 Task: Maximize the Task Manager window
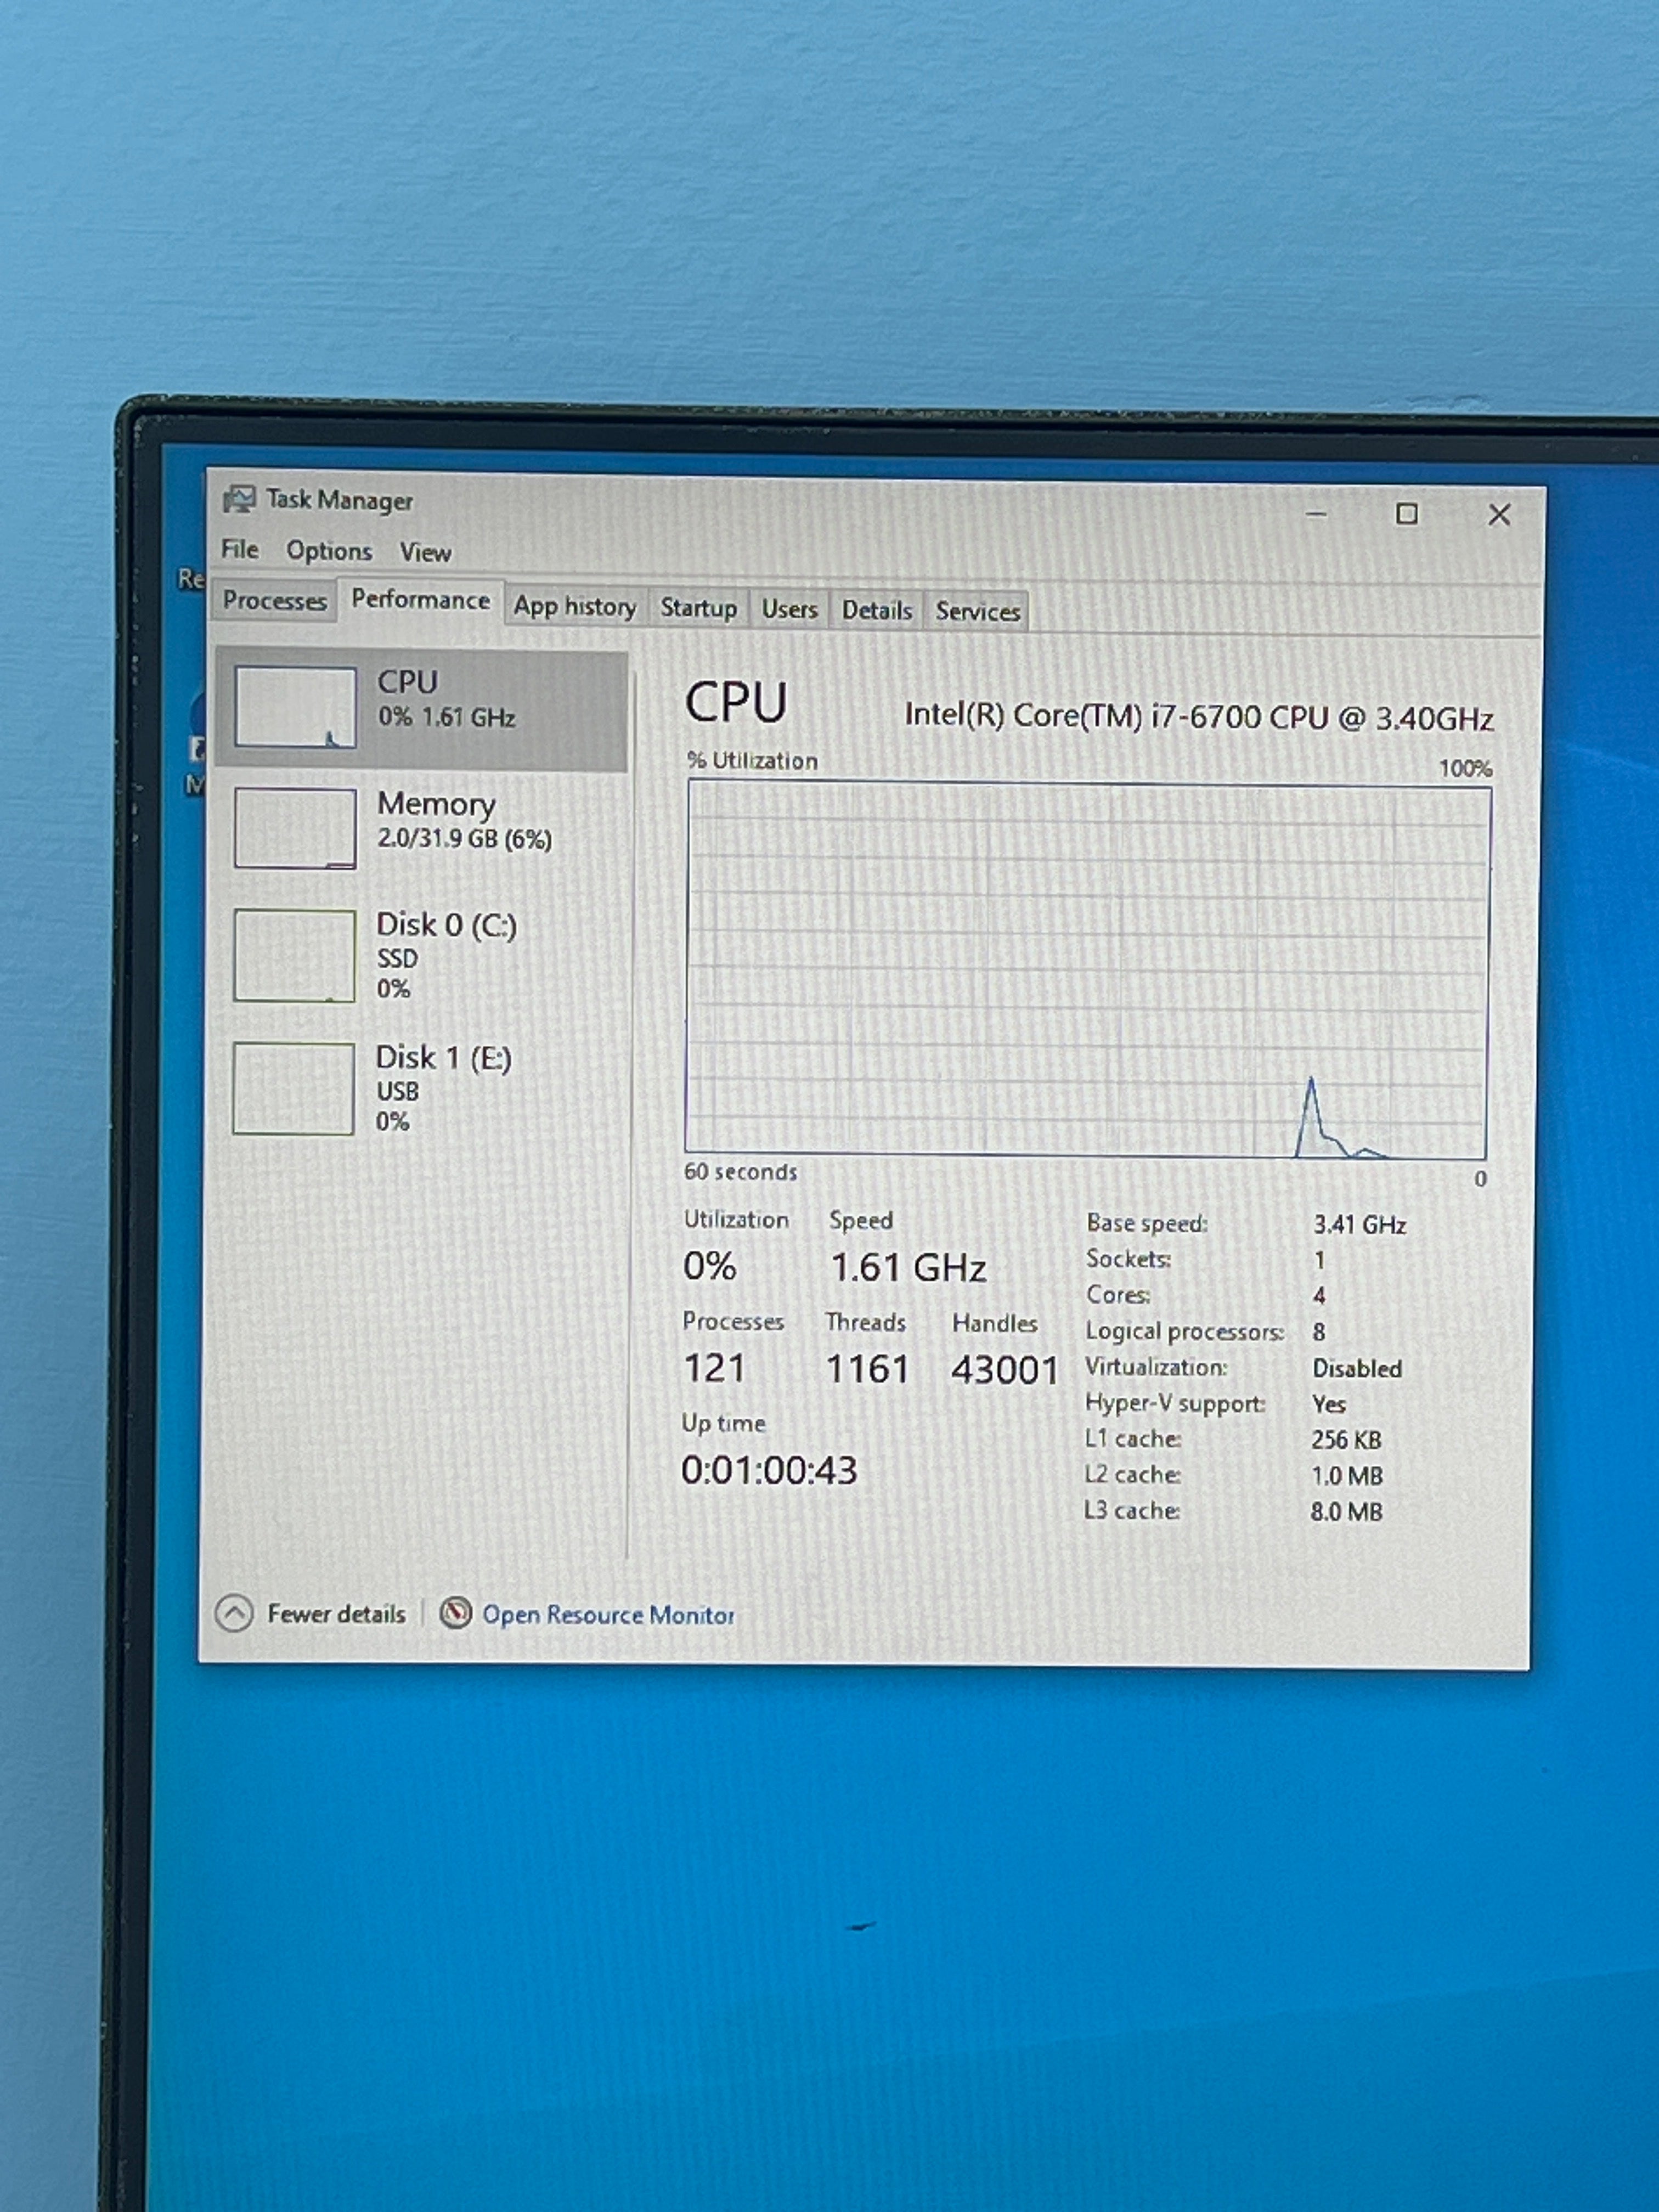point(1407,514)
